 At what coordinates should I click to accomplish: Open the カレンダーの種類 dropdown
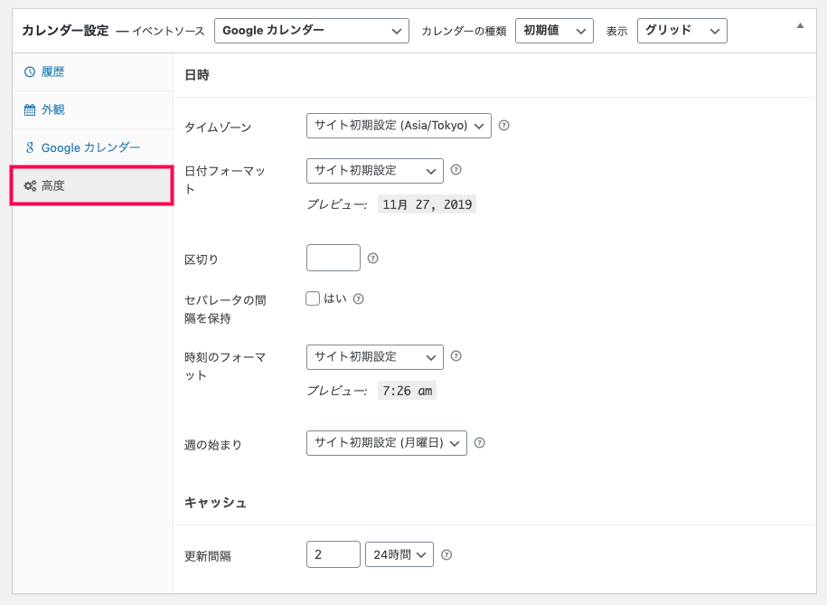tap(554, 31)
